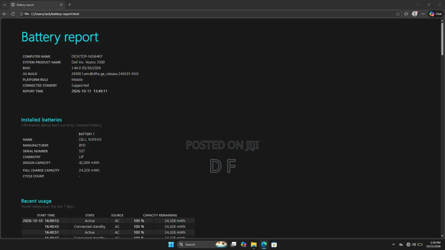Viewport: 445px width, 250px height.
Task: Open the Favorites list icon
Action: (x=406, y=14)
